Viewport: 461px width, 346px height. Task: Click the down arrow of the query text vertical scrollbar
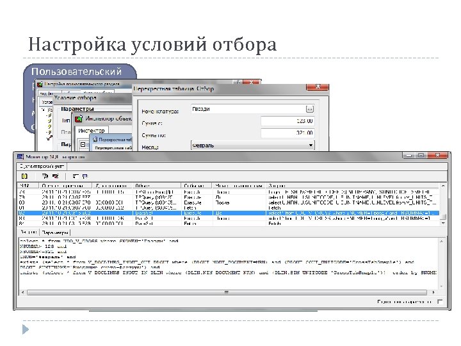click(x=441, y=286)
